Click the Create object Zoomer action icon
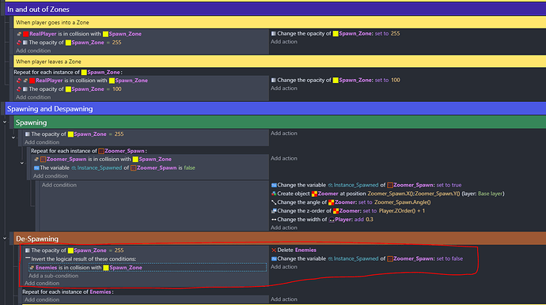Image resolution: width=546 pixels, height=305 pixels. click(274, 194)
